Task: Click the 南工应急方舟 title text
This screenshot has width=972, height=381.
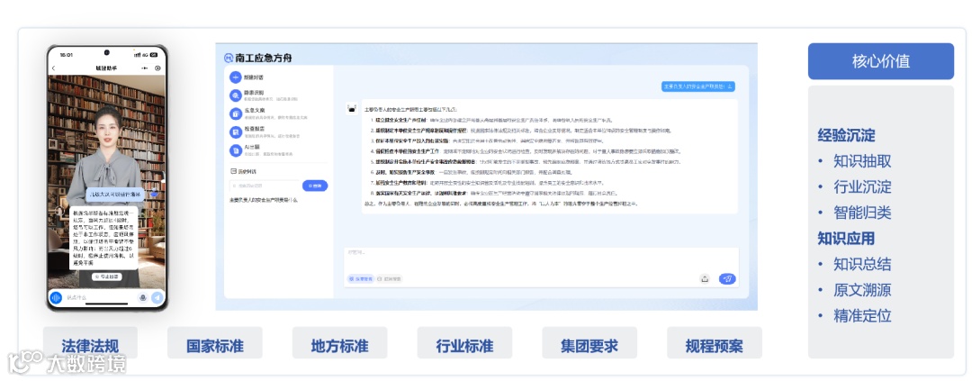Action: tap(264, 59)
